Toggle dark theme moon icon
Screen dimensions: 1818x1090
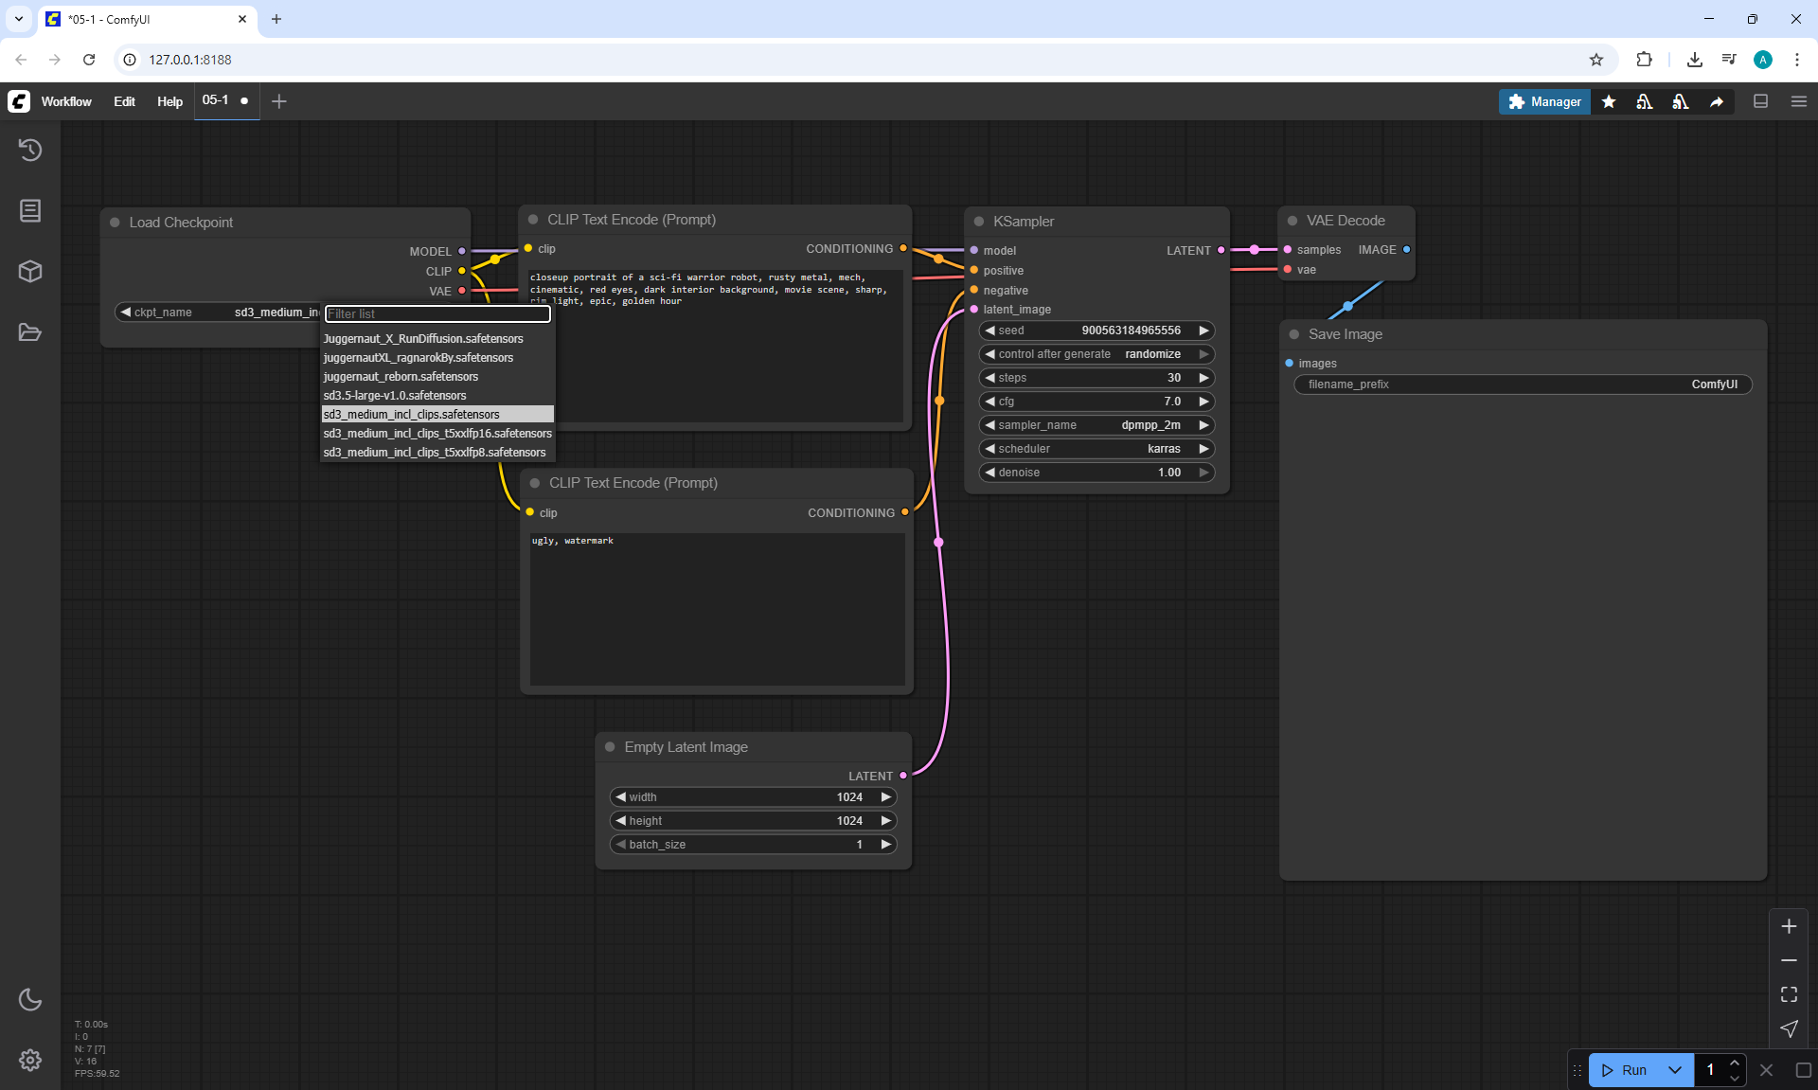click(x=30, y=999)
